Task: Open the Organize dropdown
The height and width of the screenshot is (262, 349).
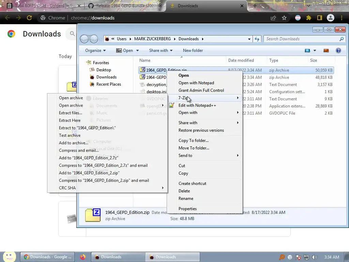Action: [95, 50]
